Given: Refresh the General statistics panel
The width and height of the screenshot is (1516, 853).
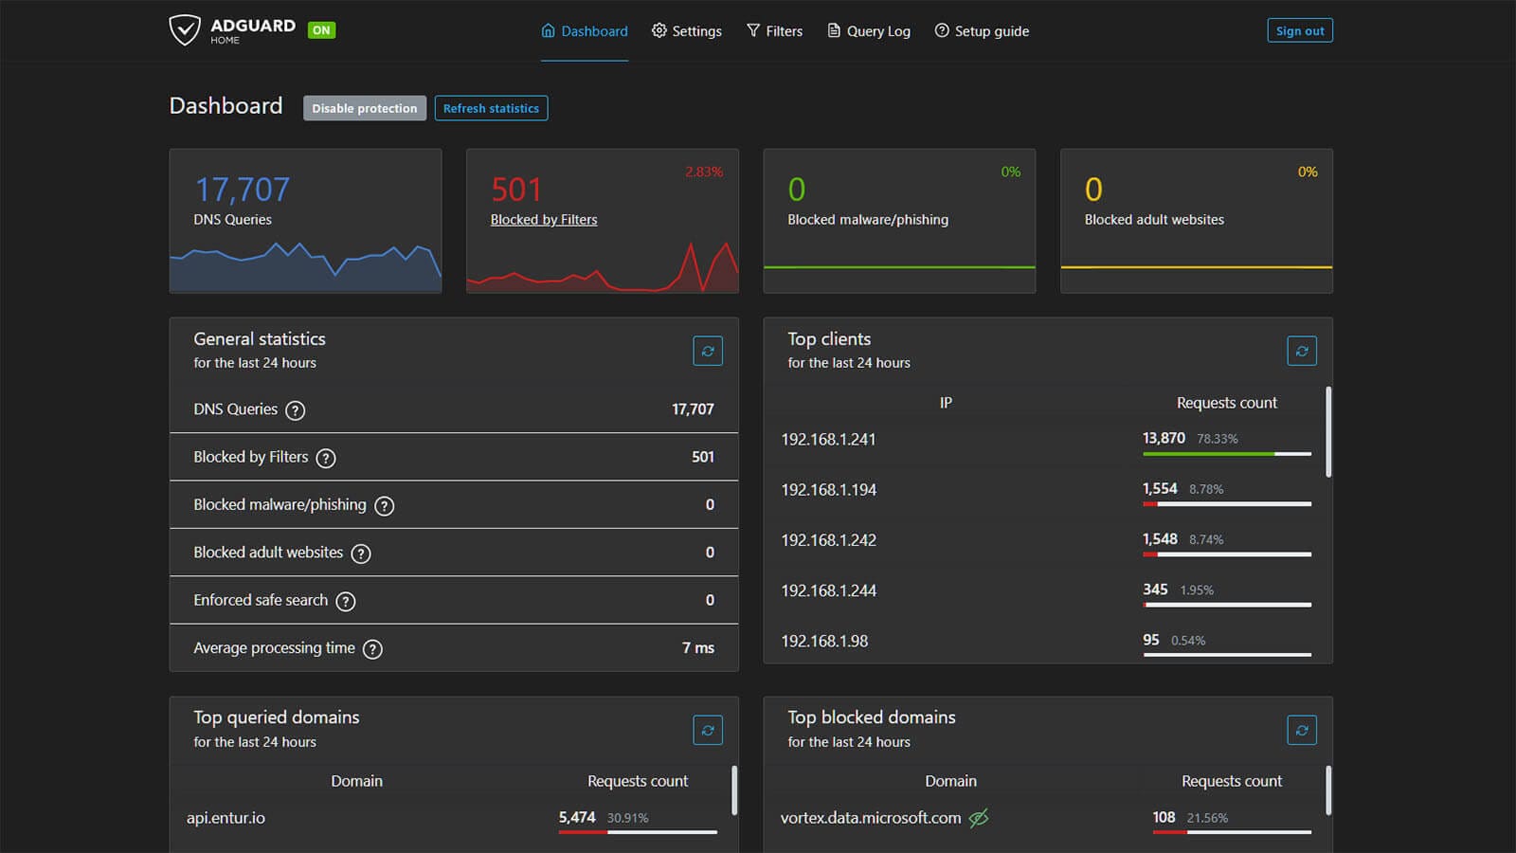Looking at the screenshot, I should [x=707, y=351].
